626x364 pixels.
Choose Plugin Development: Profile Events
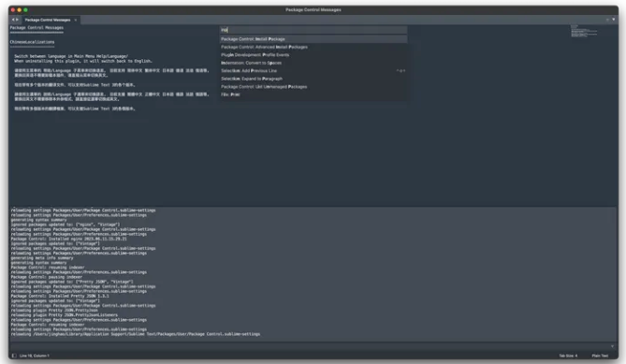click(313, 55)
